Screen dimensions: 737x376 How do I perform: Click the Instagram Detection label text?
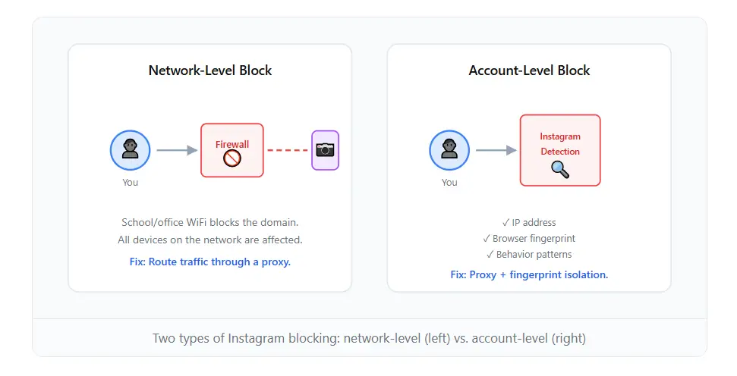(x=560, y=144)
